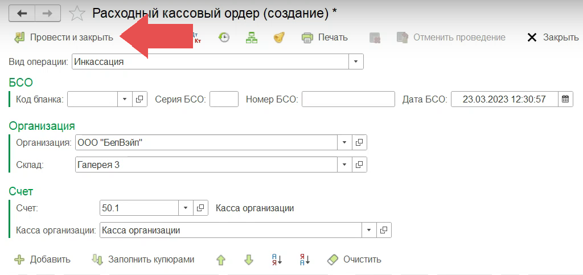Click Провести и закрыть button
Viewport: 583px width, 275px height.
(64, 38)
